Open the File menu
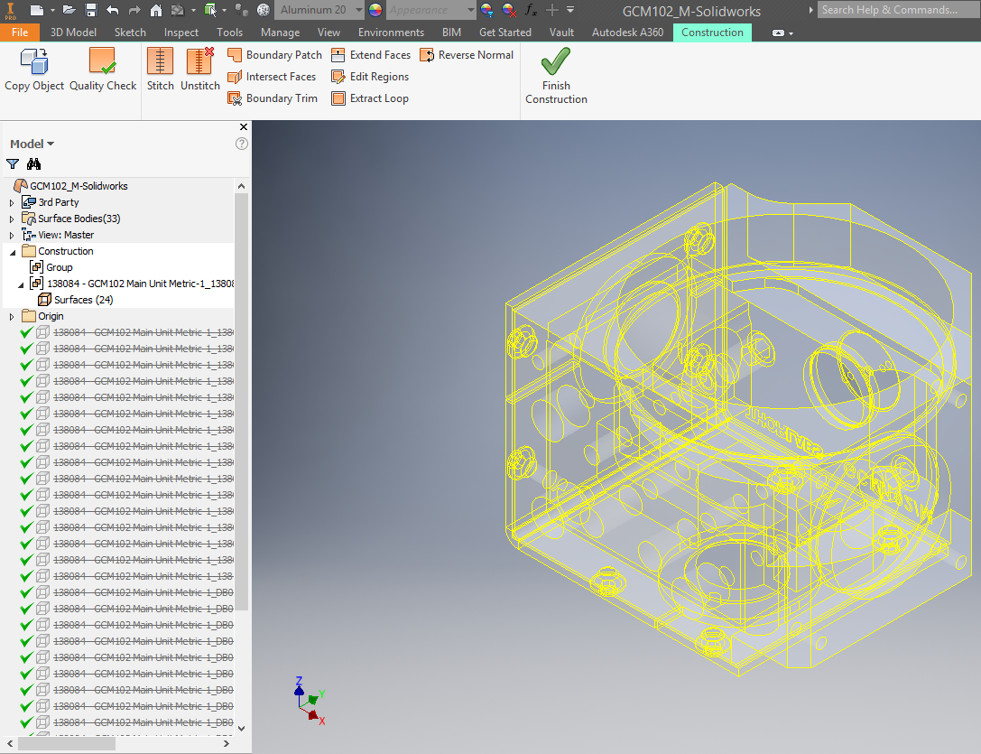 [x=20, y=33]
